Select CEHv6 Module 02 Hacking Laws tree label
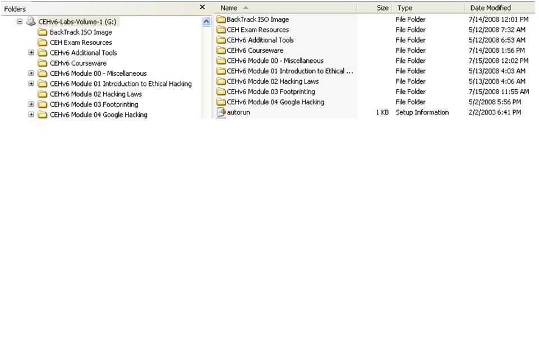The height and width of the screenshot is (343, 539). click(95, 94)
